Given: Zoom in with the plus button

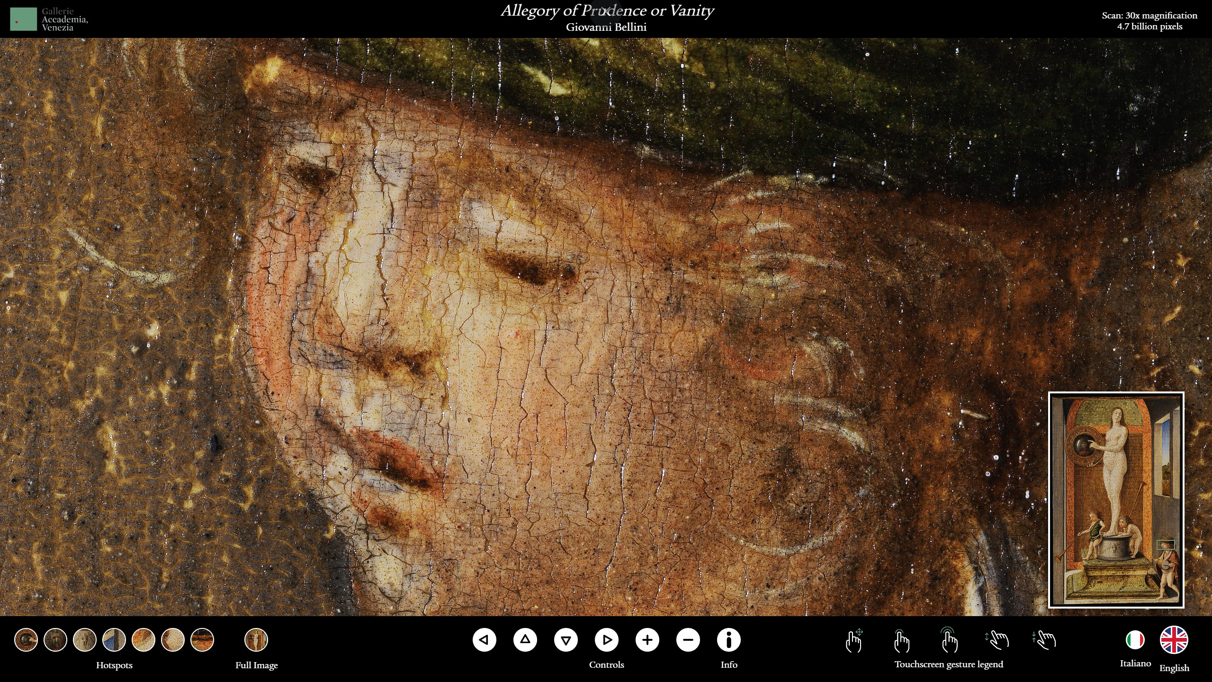Looking at the screenshot, I should pyautogui.click(x=647, y=640).
